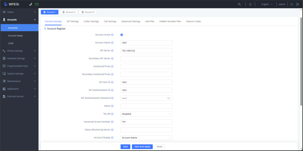Open the notification bell icon
Viewport: 303px width, 151px height.
250,4
